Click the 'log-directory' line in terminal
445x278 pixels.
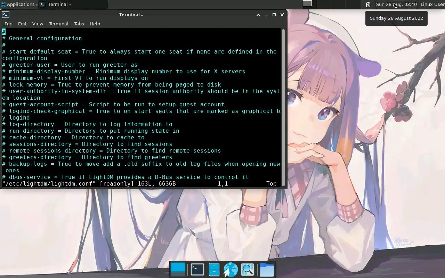click(x=87, y=124)
